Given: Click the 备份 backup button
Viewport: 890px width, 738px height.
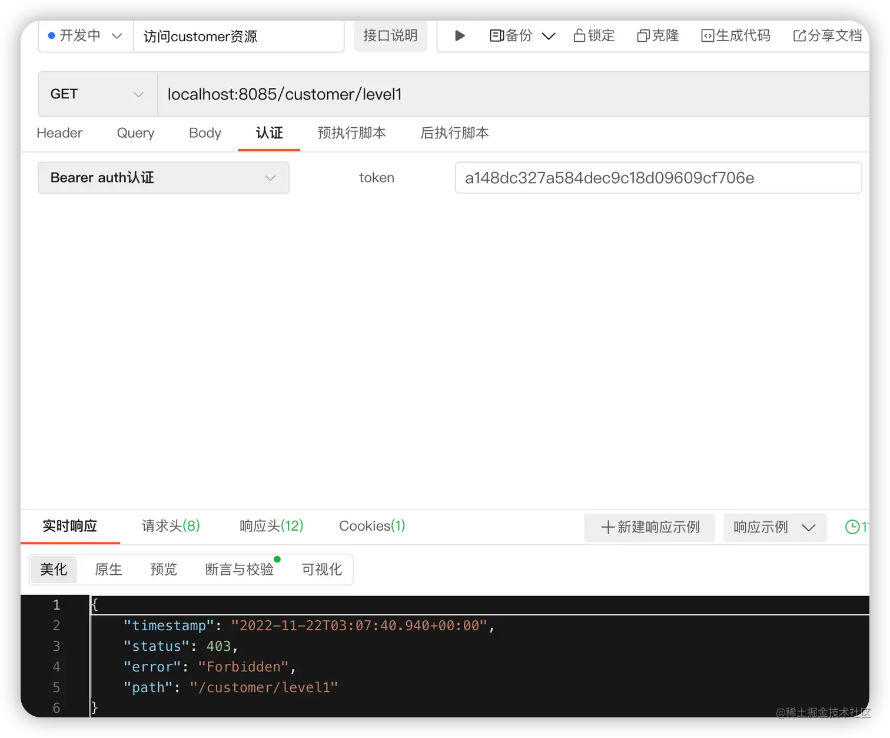Looking at the screenshot, I should 510,36.
